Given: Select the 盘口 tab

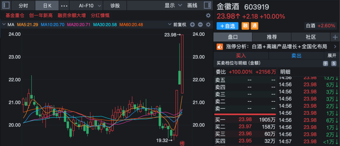Looking at the screenshot, I should (x=233, y=37).
